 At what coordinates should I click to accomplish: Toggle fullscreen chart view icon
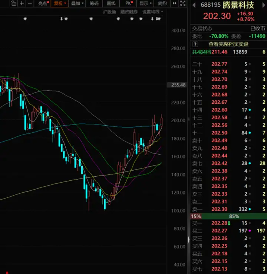pyautogui.click(x=183, y=3)
